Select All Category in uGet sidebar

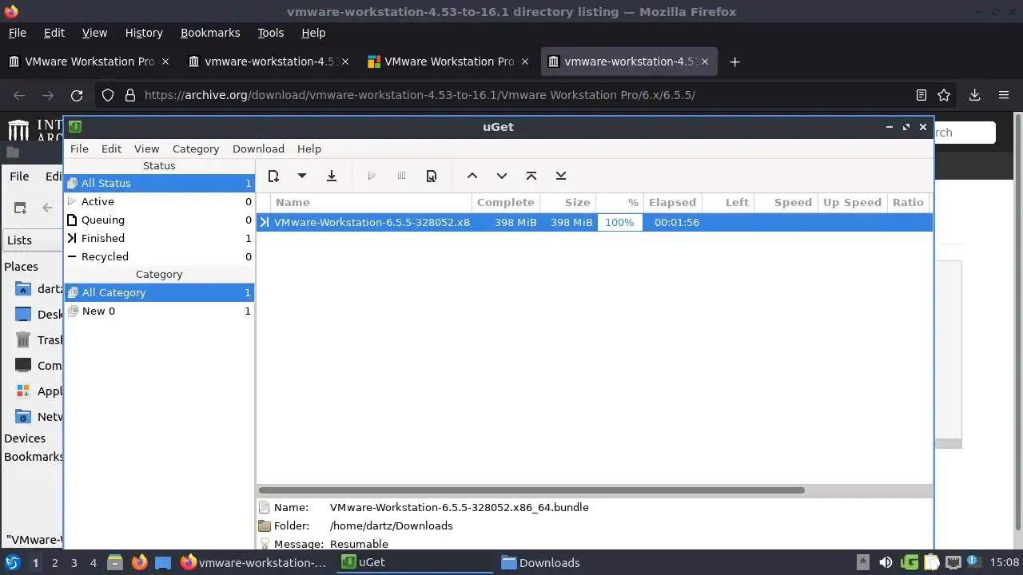click(x=159, y=292)
